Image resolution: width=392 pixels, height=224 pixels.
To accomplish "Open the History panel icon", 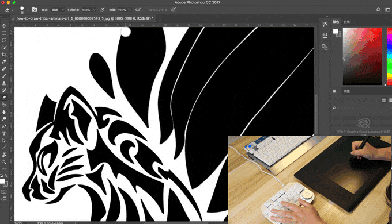I will [325, 24].
